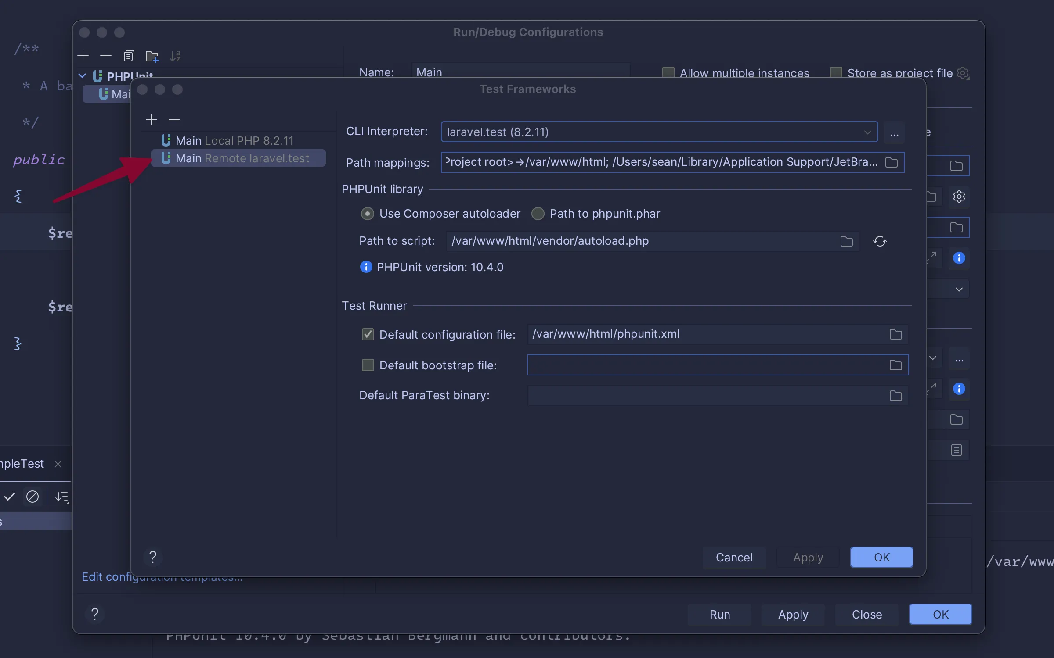Click the Store as project file gear
The width and height of the screenshot is (1054, 658).
coord(963,73)
